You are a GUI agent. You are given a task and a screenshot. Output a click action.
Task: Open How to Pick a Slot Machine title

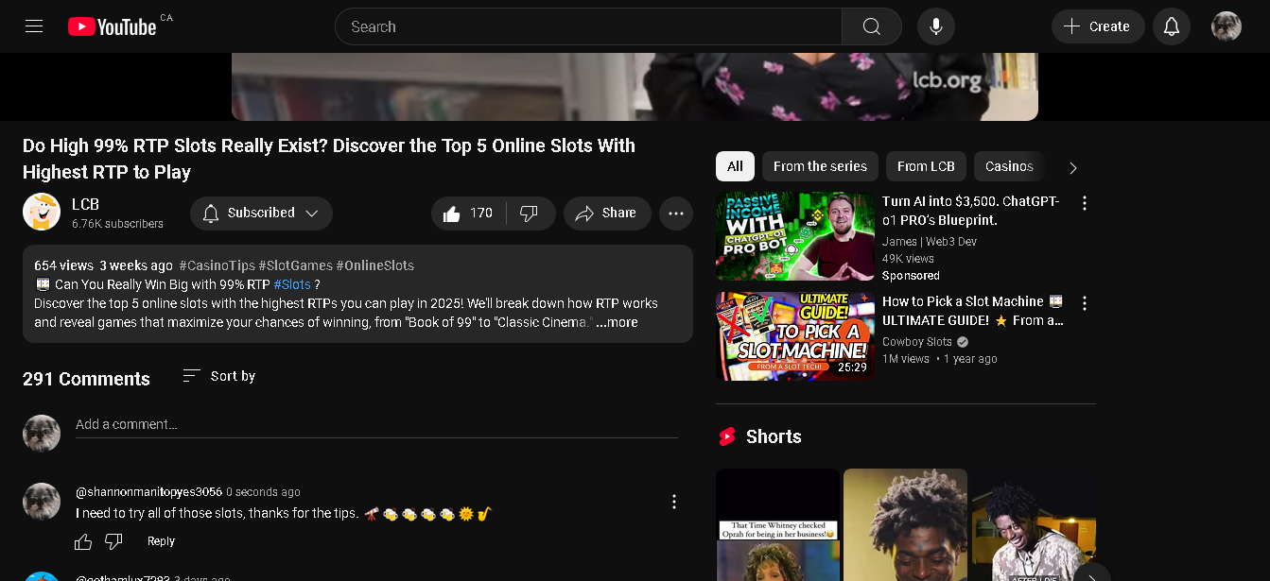click(973, 311)
